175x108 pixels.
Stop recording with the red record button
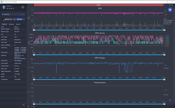click(x=23, y=7)
